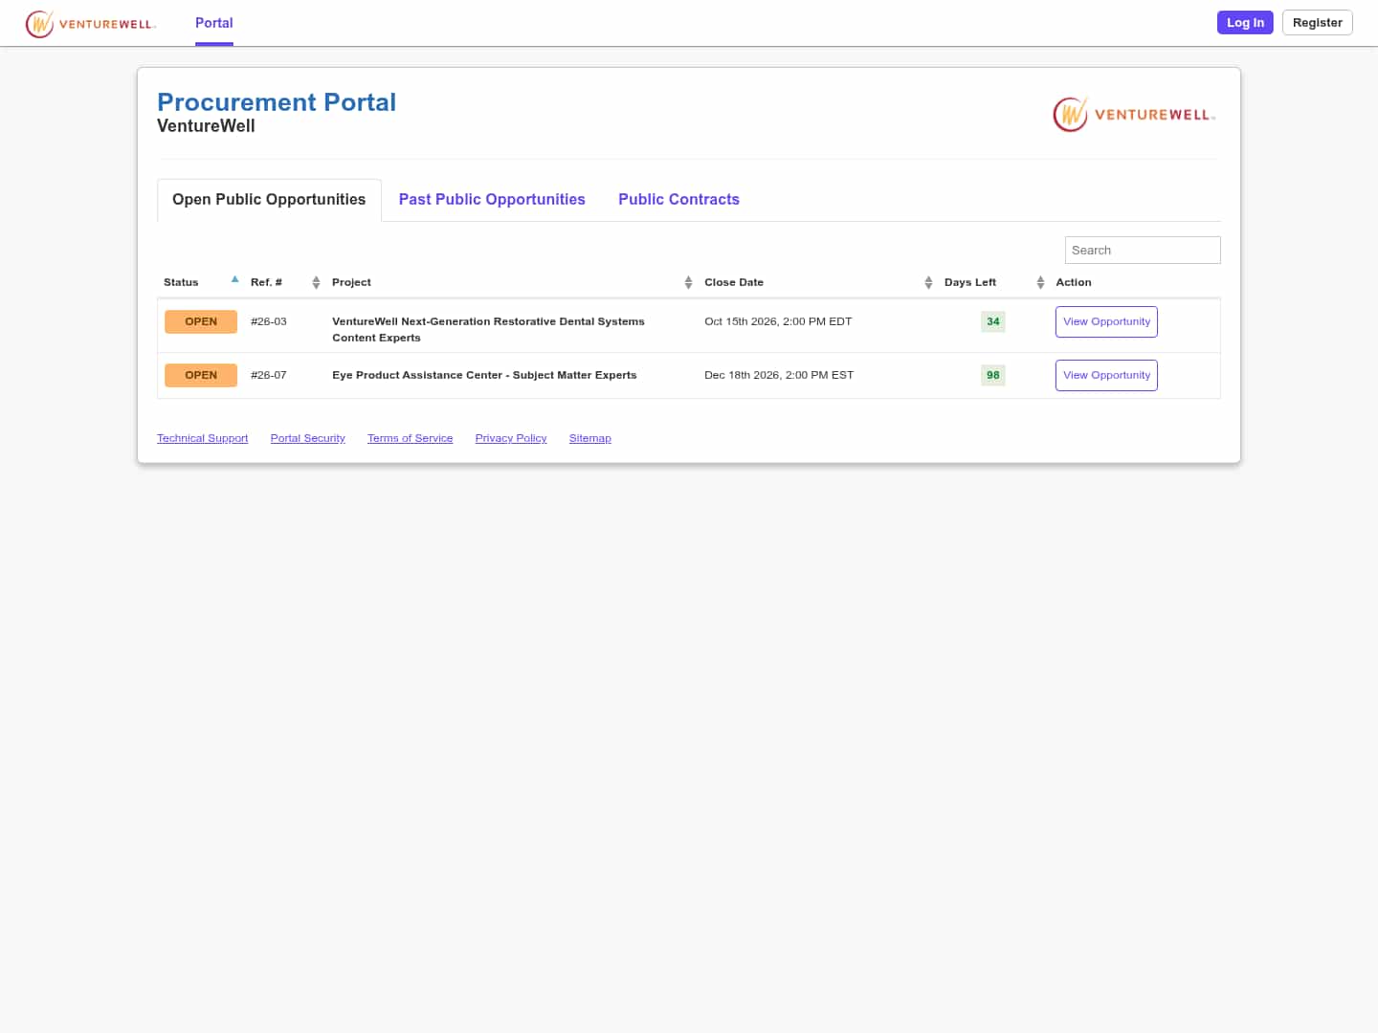Click the Action column header
Viewport: 1378px width, 1033px height.
click(1074, 282)
